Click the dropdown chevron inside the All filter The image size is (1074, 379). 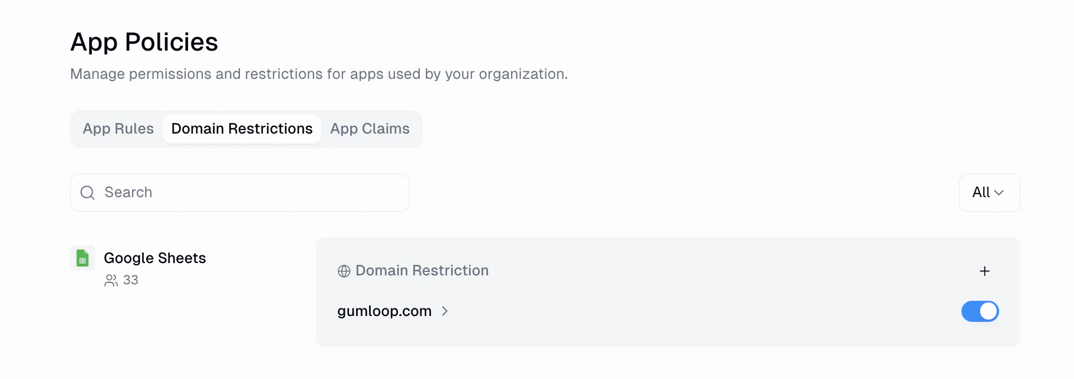(998, 192)
